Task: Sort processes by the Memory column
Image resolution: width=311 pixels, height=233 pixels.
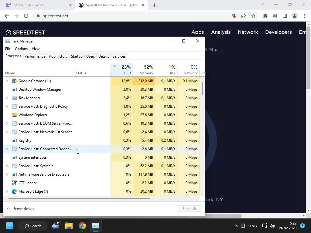Action: (144, 70)
